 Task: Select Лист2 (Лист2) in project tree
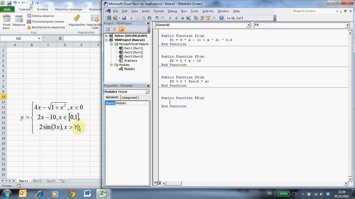point(133,53)
